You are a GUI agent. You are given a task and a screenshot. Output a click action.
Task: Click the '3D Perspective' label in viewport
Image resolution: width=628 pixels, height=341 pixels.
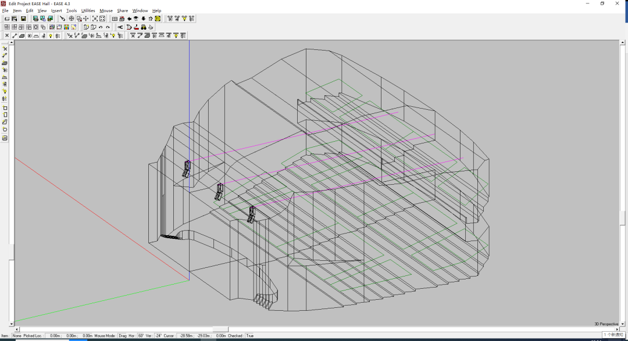pyautogui.click(x=606, y=324)
